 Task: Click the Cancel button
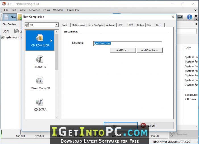tap(157, 125)
